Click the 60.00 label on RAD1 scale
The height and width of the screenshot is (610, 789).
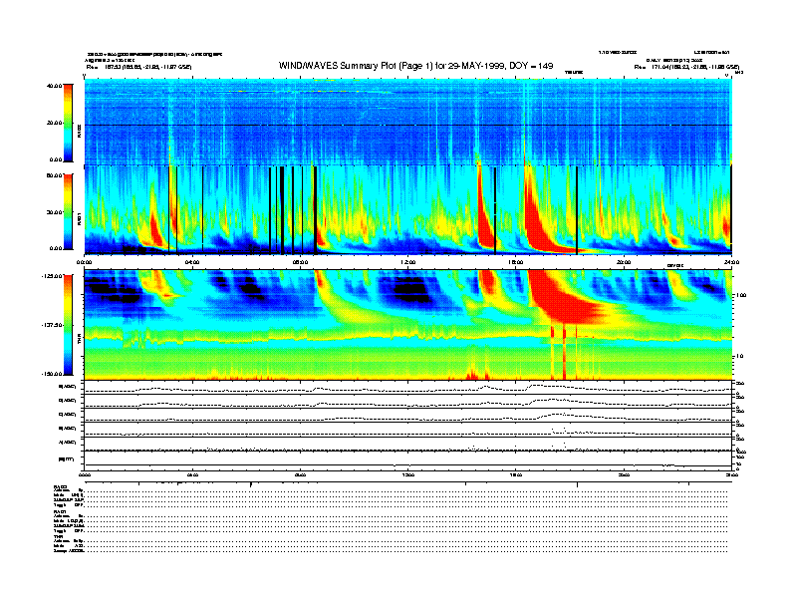click(54, 175)
